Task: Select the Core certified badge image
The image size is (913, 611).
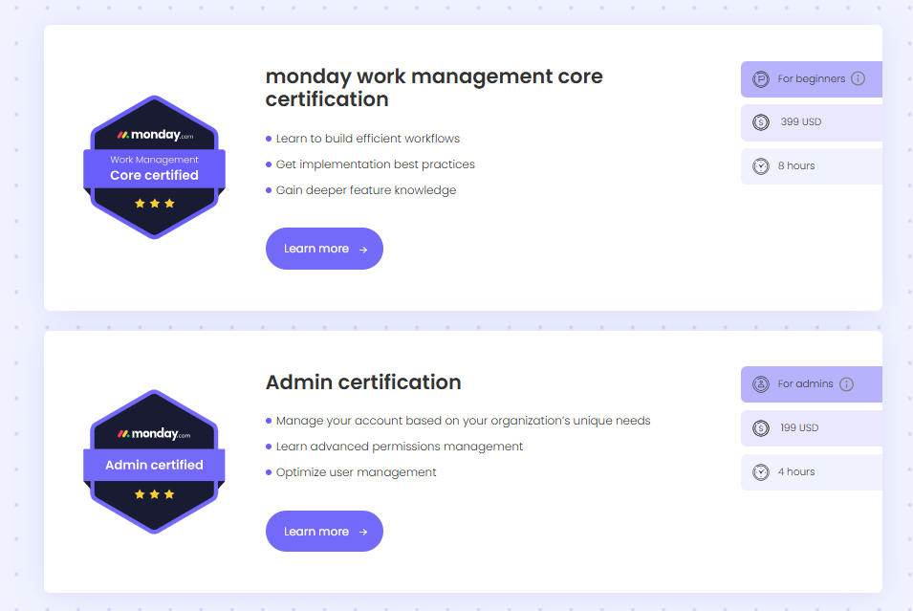Action: point(154,167)
